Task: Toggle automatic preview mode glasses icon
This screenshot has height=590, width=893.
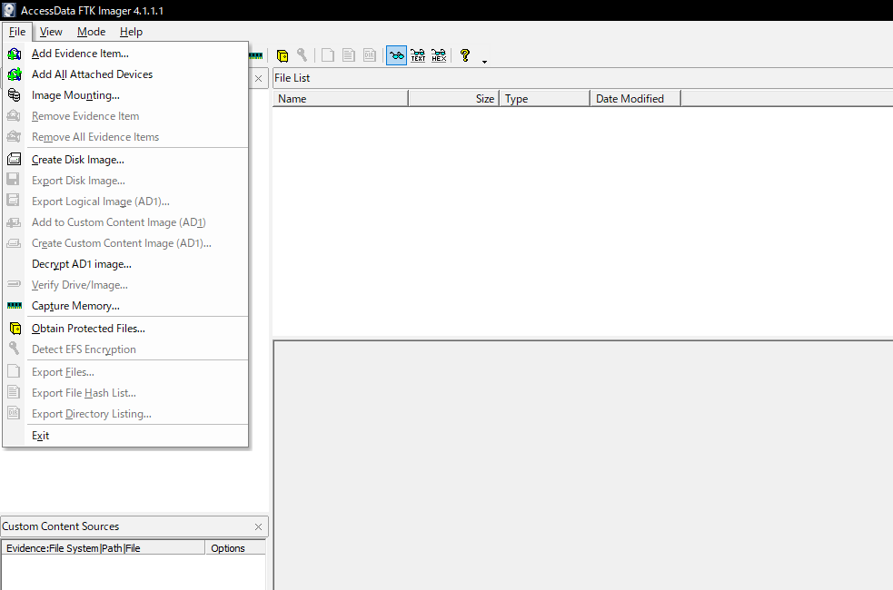Action: click(x=396, y=55)
